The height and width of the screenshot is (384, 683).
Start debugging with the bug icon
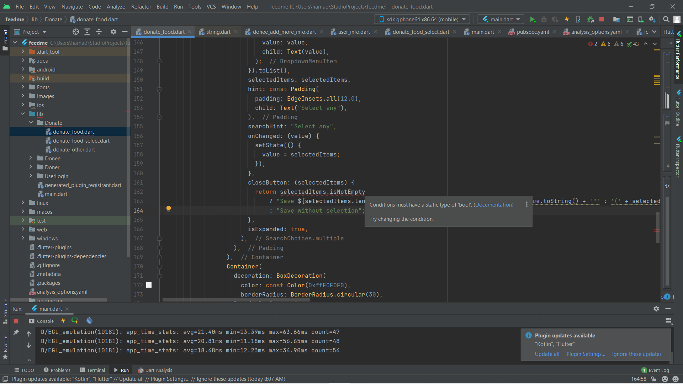click(x=544, y=20)
